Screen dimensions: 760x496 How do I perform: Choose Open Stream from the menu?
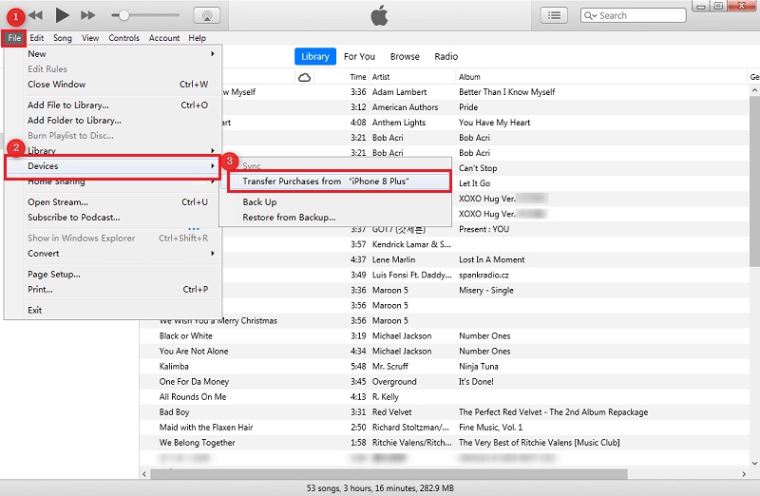click(113, 202)
